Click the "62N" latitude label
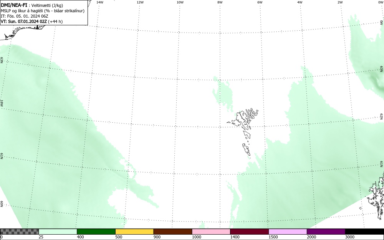 click(x=381, y=116)
